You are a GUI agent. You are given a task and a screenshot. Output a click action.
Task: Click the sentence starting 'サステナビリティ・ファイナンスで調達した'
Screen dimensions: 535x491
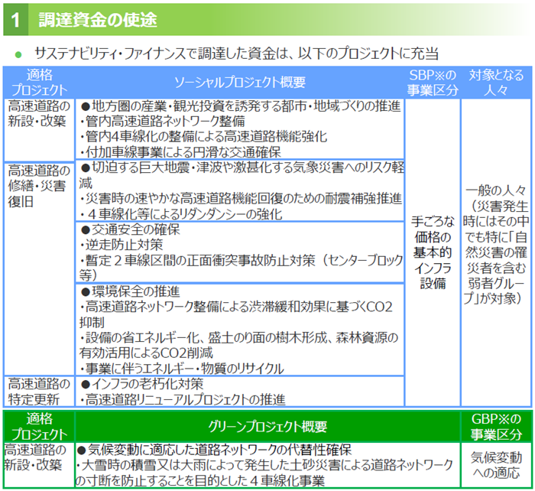(236, 54)
